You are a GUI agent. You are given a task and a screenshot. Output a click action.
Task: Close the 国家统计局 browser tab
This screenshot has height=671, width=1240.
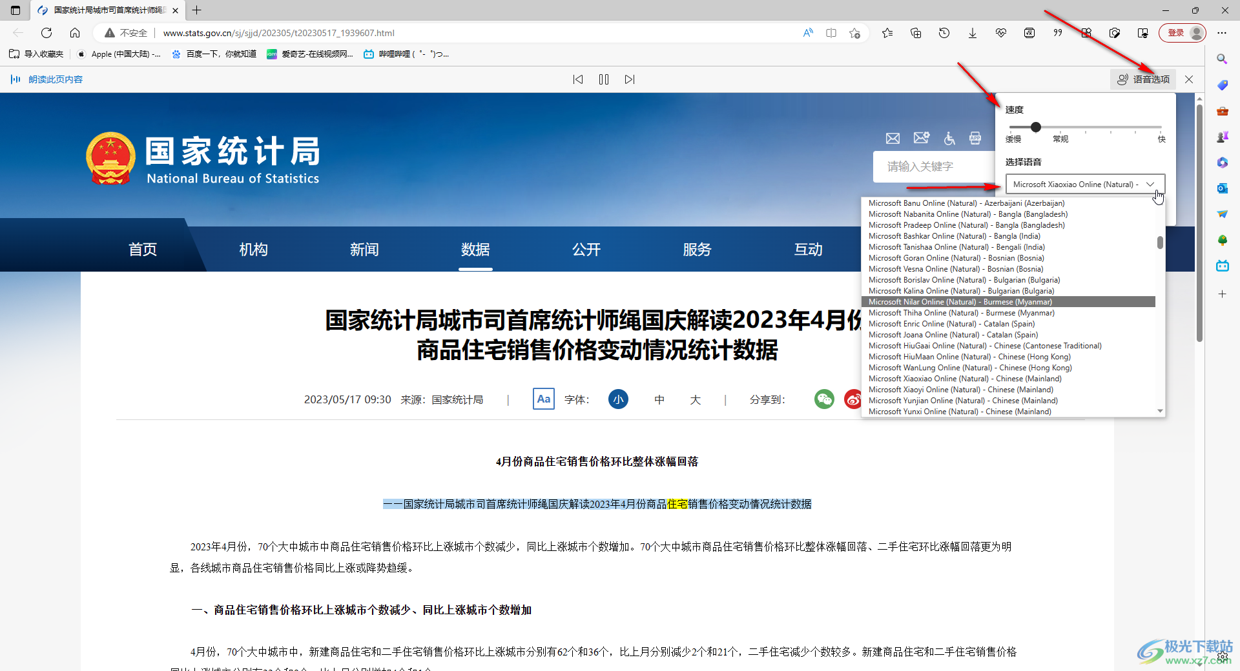[175, 10]
